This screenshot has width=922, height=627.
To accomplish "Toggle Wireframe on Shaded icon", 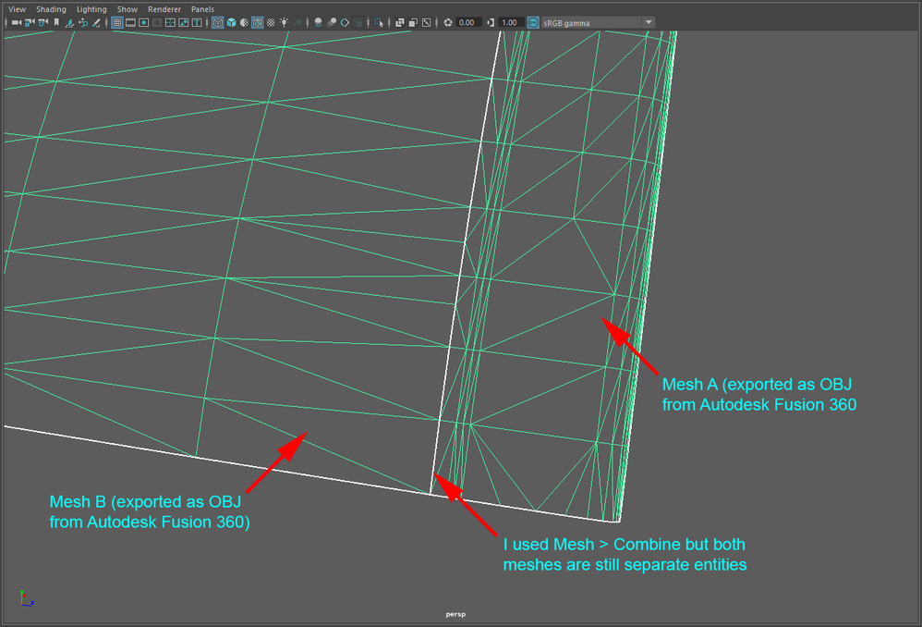I will coord(258,22).
